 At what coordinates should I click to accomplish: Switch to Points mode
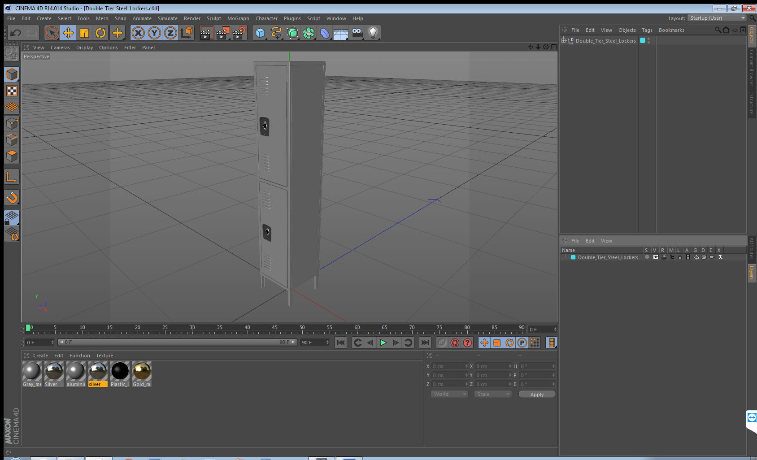point(12,123)
